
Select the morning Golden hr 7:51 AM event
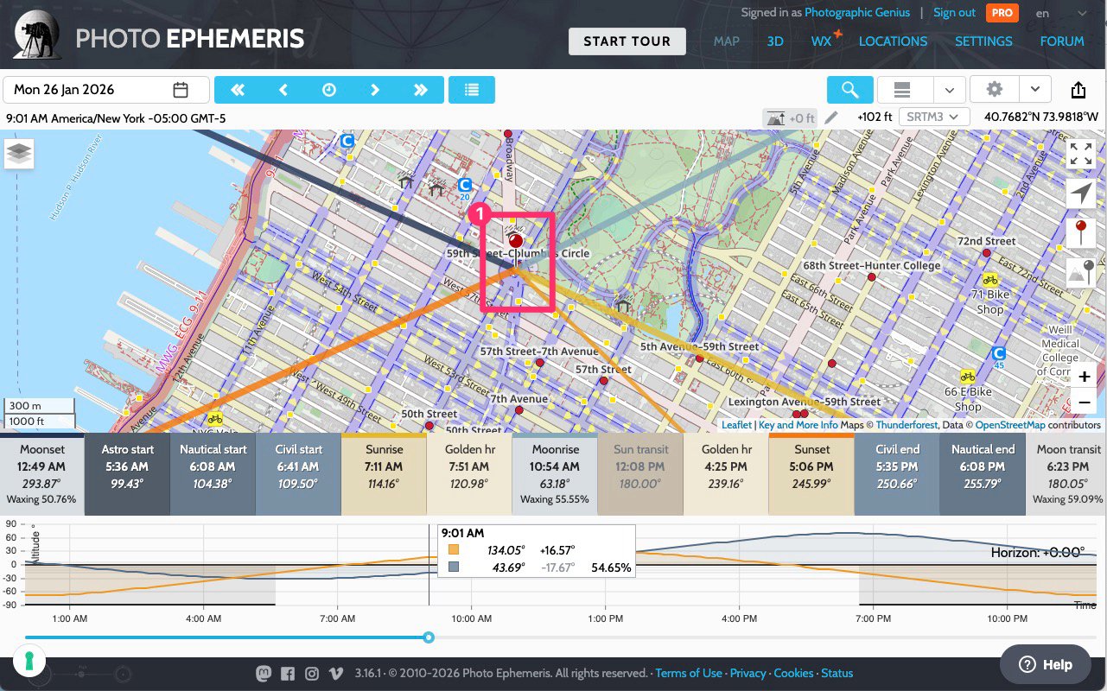tap(469, 474)
